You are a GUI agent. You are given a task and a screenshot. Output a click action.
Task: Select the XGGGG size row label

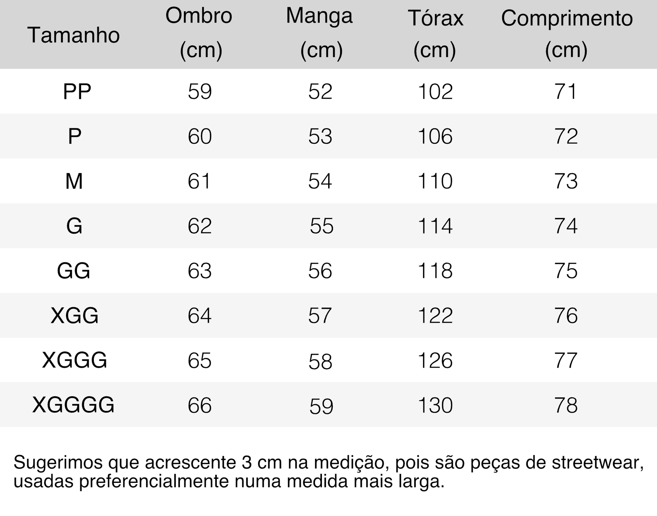[73, 405]
